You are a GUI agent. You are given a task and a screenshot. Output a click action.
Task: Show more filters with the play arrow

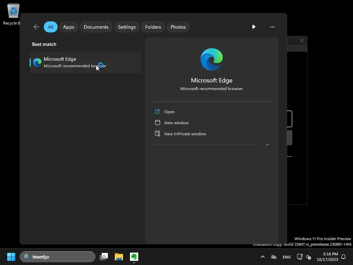pos(254,27)
